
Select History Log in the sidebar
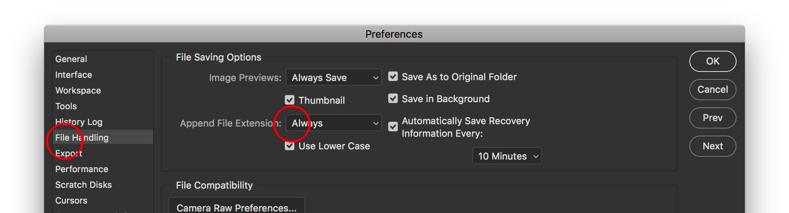[79, 122]
